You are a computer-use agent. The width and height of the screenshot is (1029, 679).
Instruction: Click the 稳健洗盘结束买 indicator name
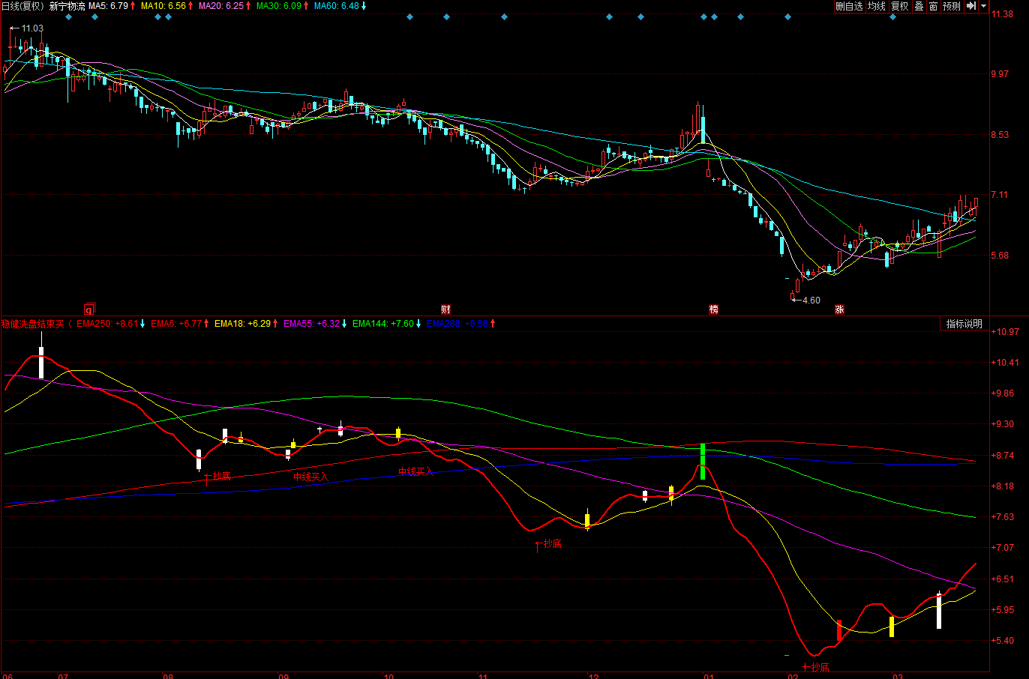tap(32, 324)
